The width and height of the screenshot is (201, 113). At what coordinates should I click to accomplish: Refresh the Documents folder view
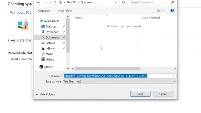pos(123,2)
